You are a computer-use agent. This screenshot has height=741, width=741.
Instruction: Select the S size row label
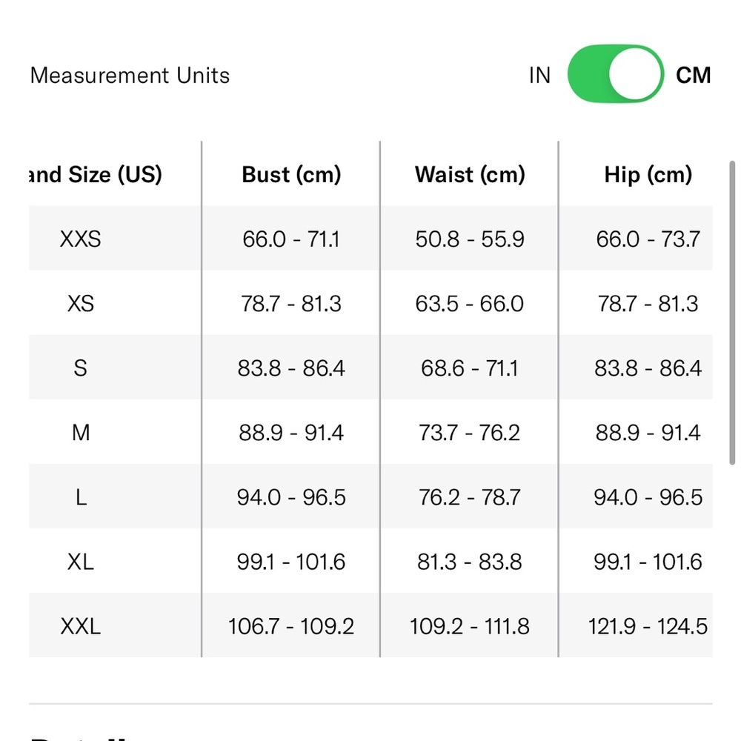(x=80, y=368)
